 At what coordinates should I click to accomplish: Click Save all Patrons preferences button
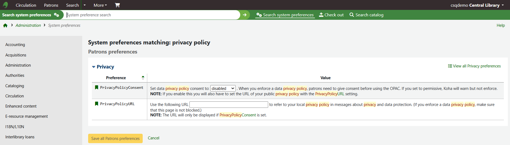[x=115, y=138]
